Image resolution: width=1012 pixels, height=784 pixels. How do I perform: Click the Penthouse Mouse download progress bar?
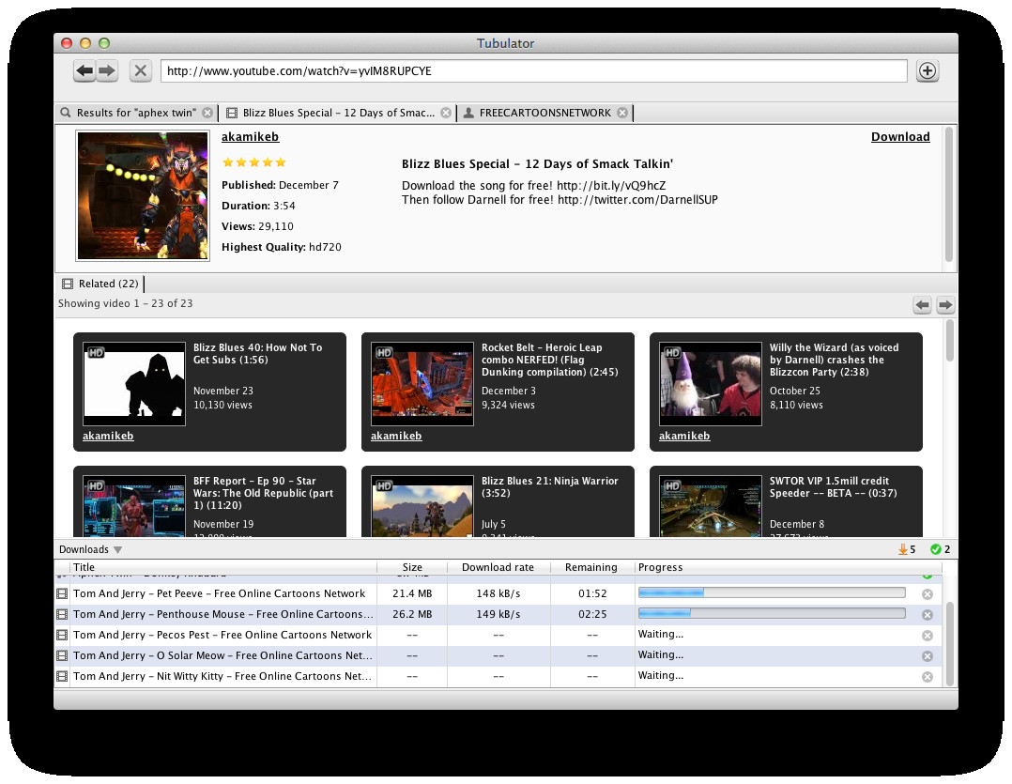pyautogui.click(x=772, y=613)
